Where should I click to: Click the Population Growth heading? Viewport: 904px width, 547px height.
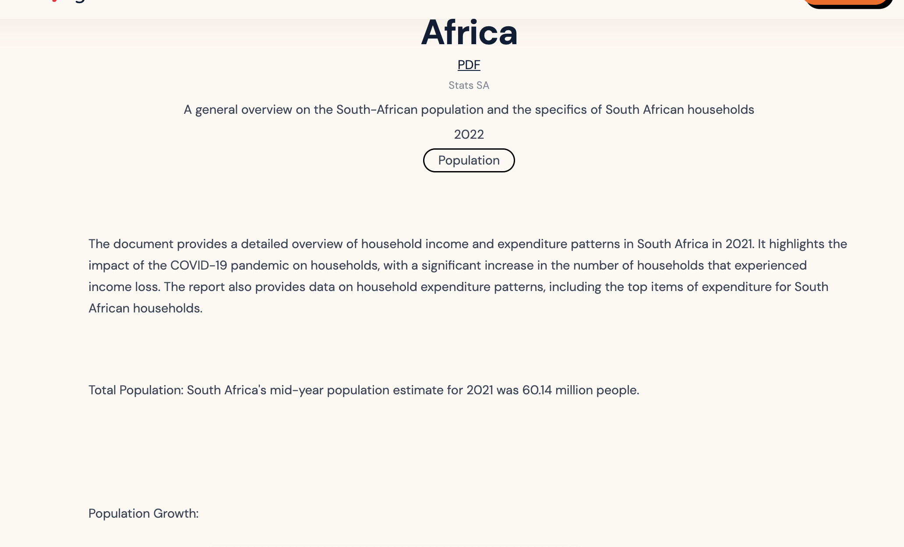143,513
